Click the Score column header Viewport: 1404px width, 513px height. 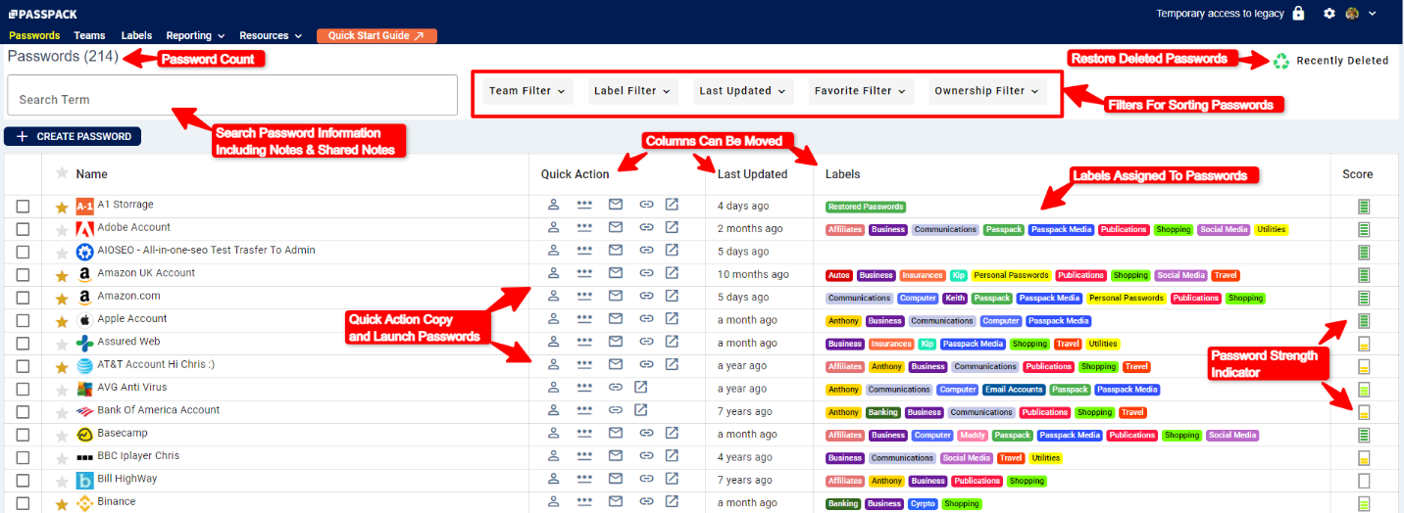click(1358, 174)
